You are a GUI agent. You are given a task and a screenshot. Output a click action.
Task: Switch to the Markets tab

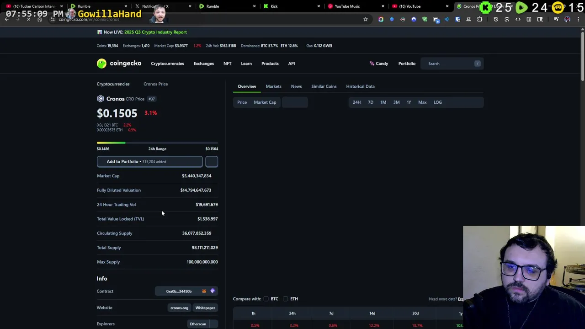(273, 86)
